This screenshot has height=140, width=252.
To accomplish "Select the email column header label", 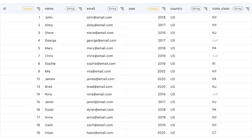I will [x=91, y=9].
